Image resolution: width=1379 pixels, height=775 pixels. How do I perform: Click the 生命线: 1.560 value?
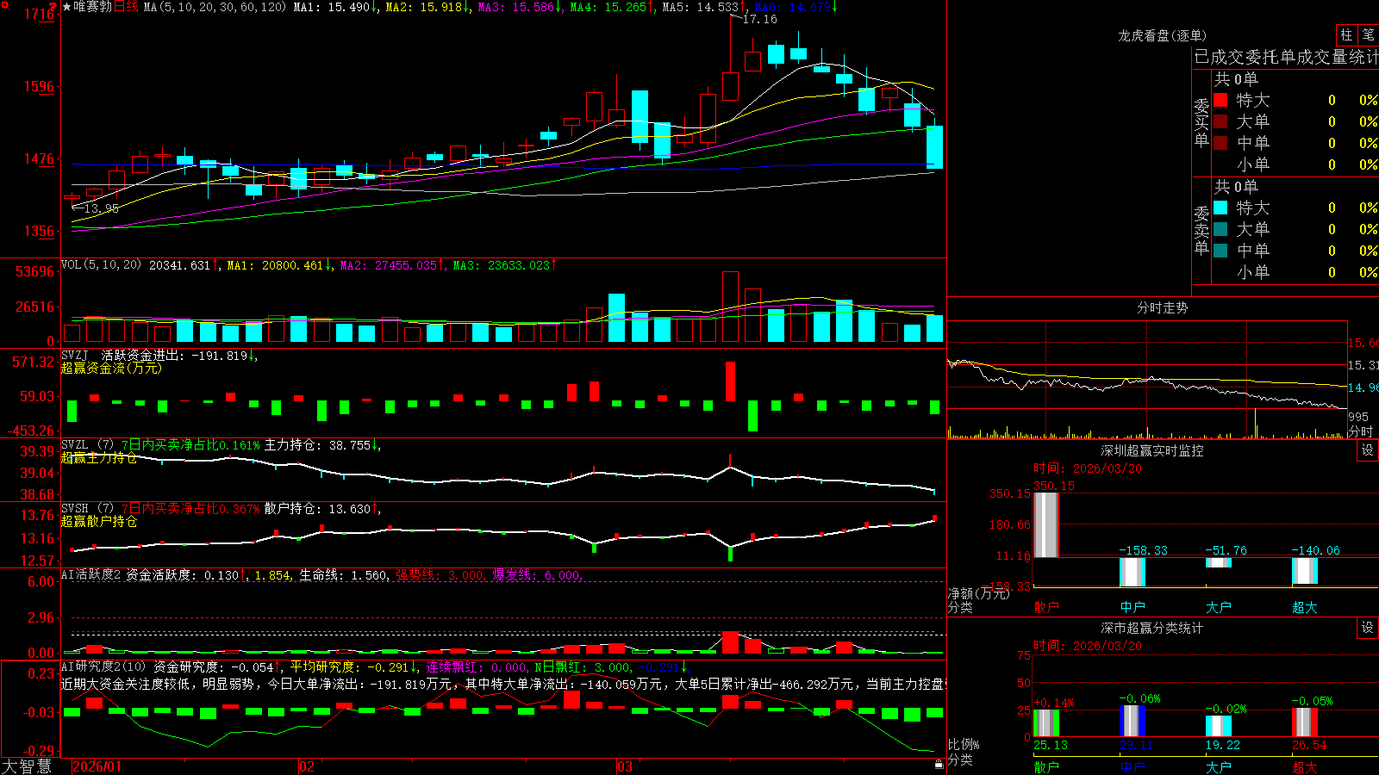(344, 575)
